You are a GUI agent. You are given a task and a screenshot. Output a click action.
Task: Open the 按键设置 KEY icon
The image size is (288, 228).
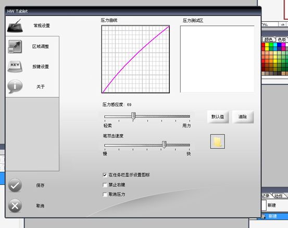click(x=15, y=67)
